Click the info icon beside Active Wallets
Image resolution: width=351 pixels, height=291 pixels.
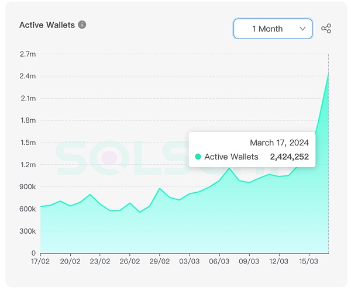(x=82, y=25)
